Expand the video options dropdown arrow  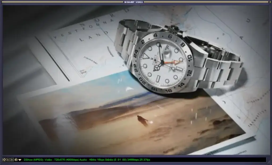20,160
